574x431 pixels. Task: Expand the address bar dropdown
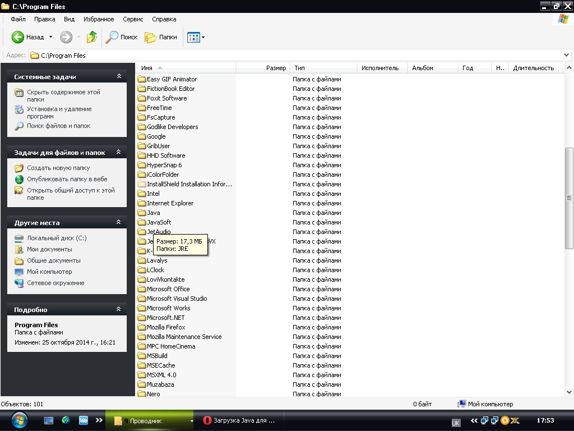(x=566, y=55)
